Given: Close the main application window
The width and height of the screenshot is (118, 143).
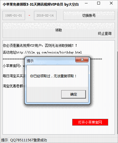Looking at the screenshot, I should point(111,3).
